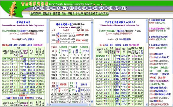Open the 種原資料庫 menu tab

point(36,14)
